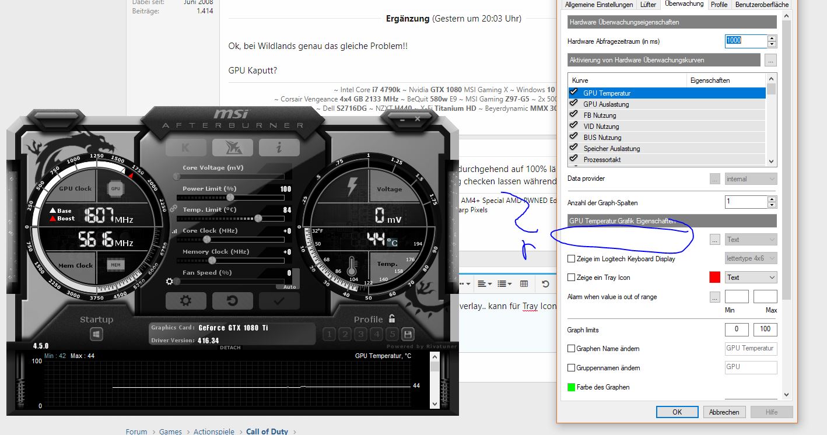Click the green Farbe des Graphen swatch
Screen dimensions: 827x435
click(572, 387)
